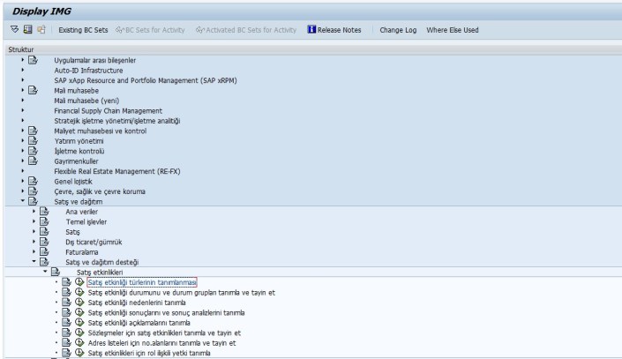Expand the Ana veriler node
The height and width of the screenshot is (359, 622).
coord(34,211)
